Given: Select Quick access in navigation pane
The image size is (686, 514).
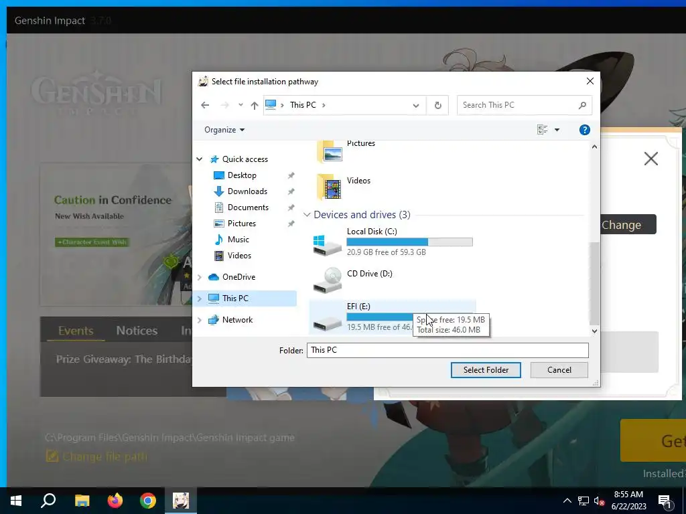Looking at the screenshot, I should (x=239, y=159).
